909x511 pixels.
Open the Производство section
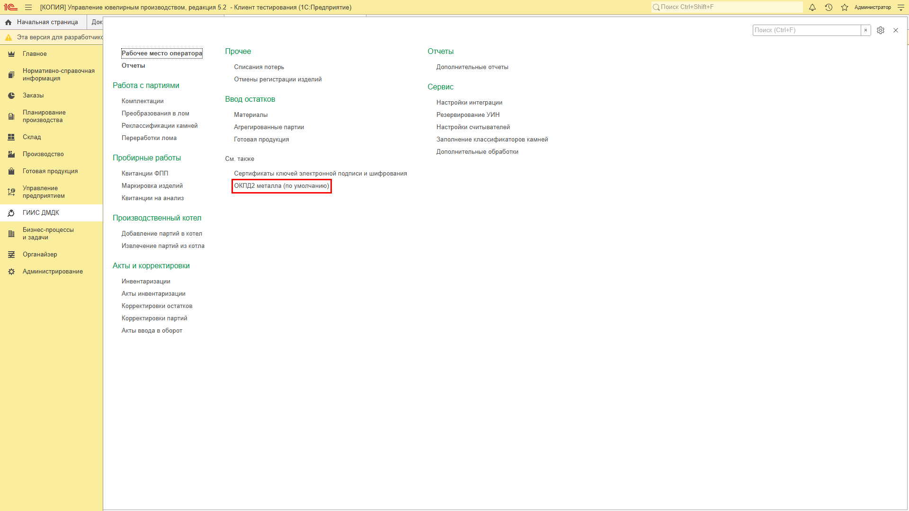point(52,154)
